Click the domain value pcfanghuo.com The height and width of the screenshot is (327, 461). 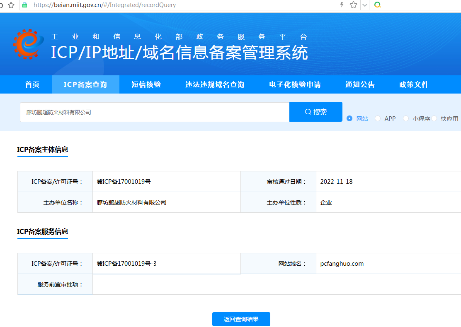point(342,264)
